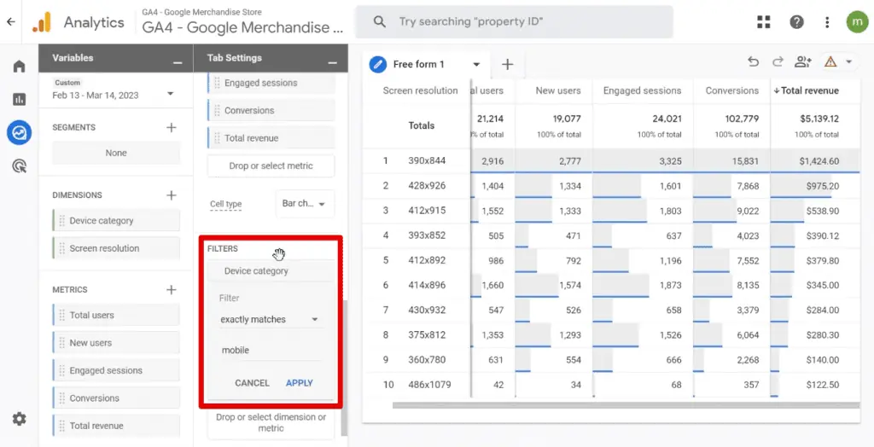The width and height of the screenshot is (874, 447).
Task: Add a new tab with plus button
Action: pyautogui.click(x=507, y=64)
